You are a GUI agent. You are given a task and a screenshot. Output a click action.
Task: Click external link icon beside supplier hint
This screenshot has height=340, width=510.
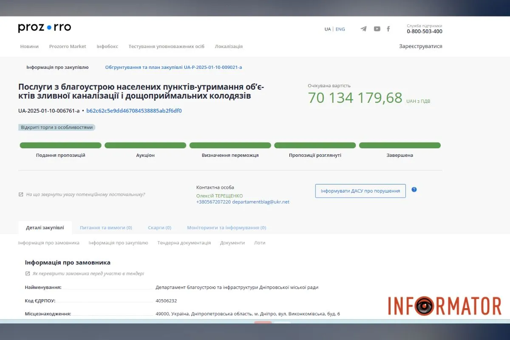(21, 195)
